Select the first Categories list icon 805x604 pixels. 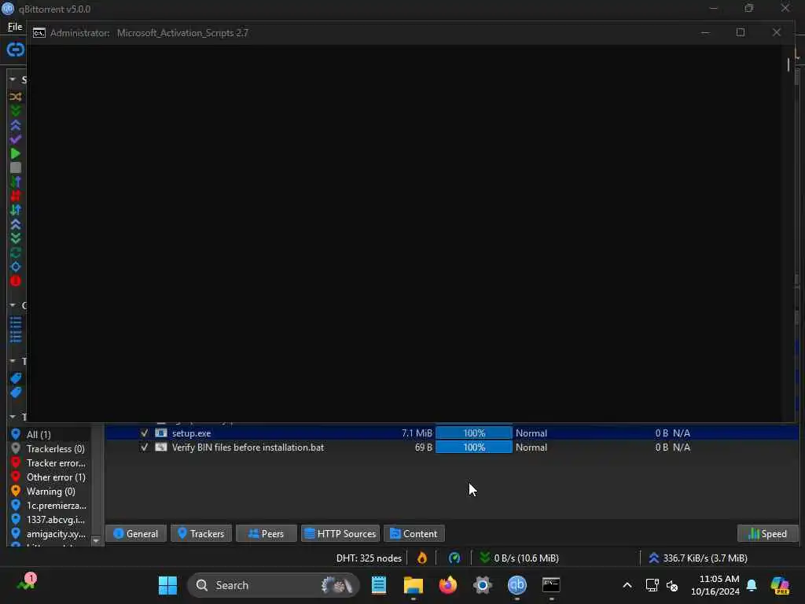point(16,322)
